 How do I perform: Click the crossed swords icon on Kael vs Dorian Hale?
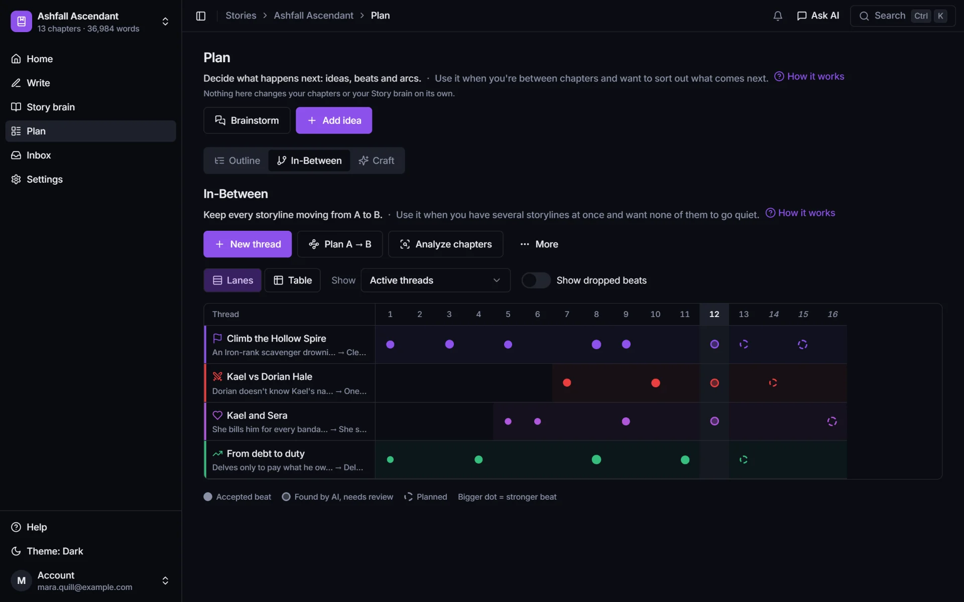(217, 377)
